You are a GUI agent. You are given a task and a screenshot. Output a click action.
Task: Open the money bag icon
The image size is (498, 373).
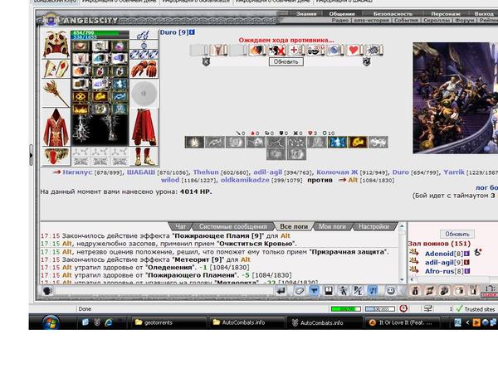point(415,291)
